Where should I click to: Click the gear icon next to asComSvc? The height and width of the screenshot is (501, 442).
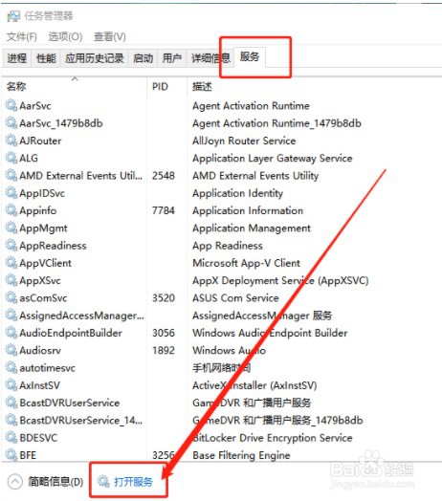(x=11, y=297)
